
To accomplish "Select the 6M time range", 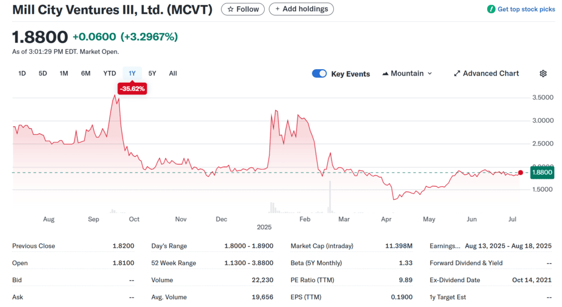I will pos(85,74).
